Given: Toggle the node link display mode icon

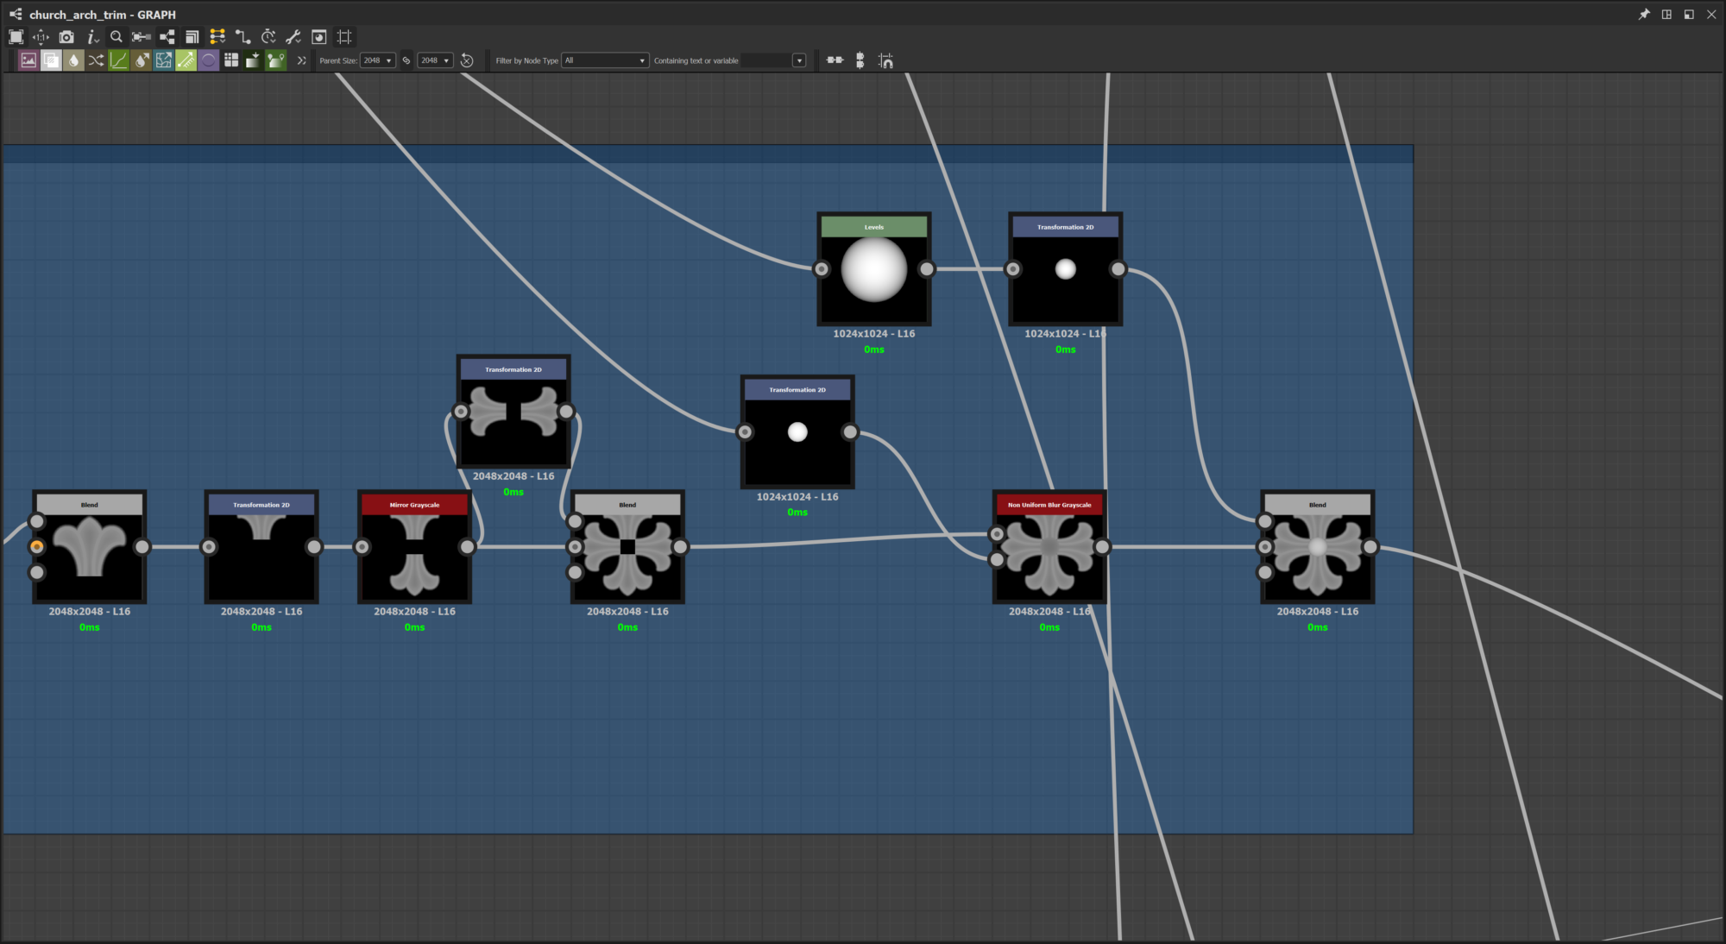Looking at the screenshot, I should click(243, 37).
